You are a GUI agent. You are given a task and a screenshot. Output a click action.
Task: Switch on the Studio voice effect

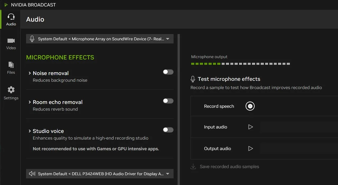coord(168,130)
